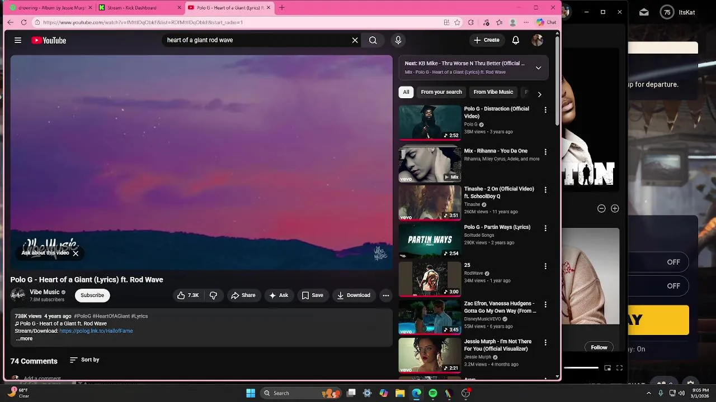
Task: Subscribe to Vibe Music
Action: pyautogui.click(x=92, y=295)
